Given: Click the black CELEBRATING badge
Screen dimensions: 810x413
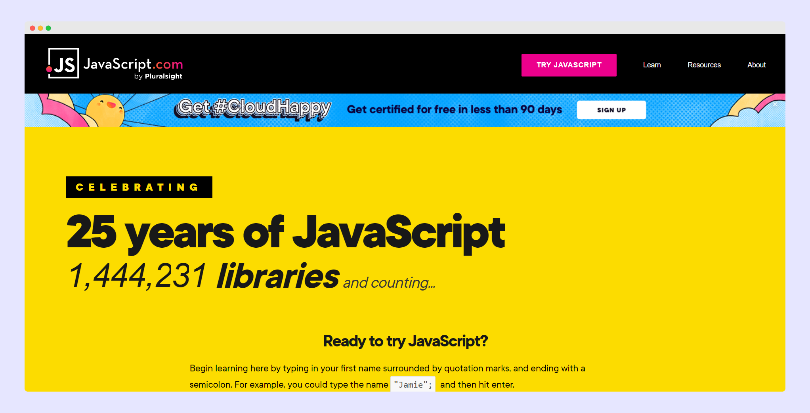Looking at the screenshot, I should coord(139,187).
